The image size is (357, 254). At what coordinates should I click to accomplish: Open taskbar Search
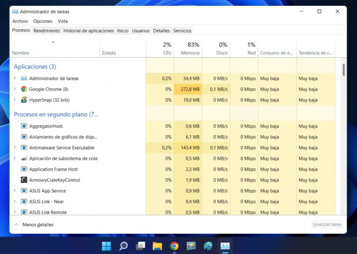click(x=123, y=246)
